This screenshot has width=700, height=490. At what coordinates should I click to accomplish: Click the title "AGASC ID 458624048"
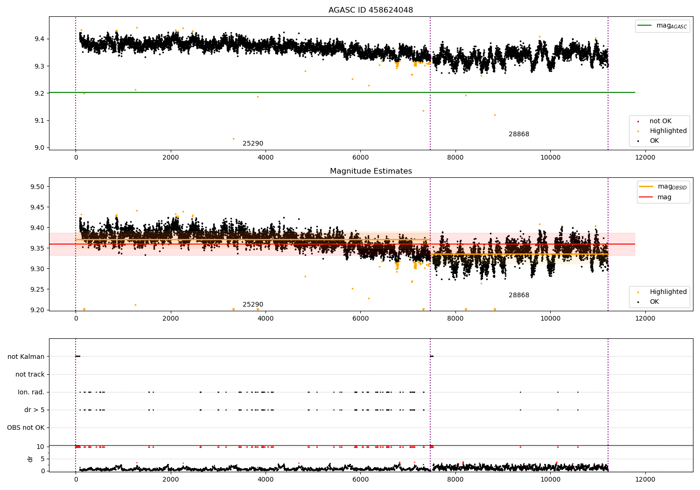coord(371,10)
